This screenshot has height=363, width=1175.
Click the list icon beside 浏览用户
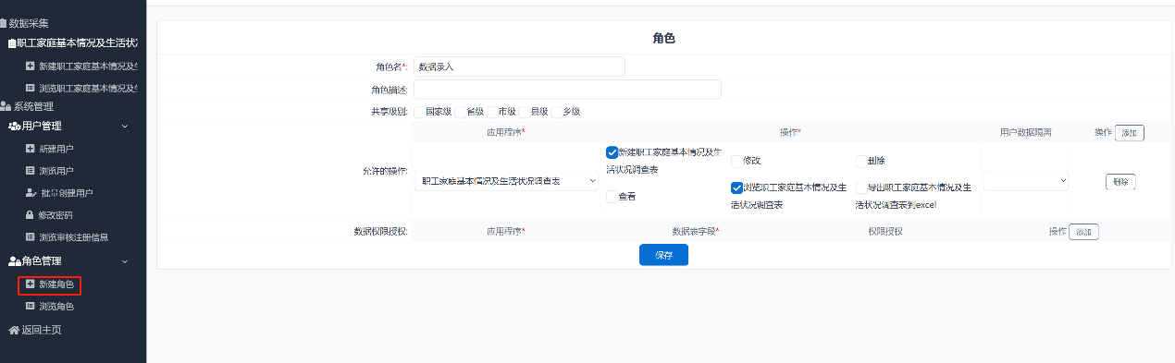point(30,171)
